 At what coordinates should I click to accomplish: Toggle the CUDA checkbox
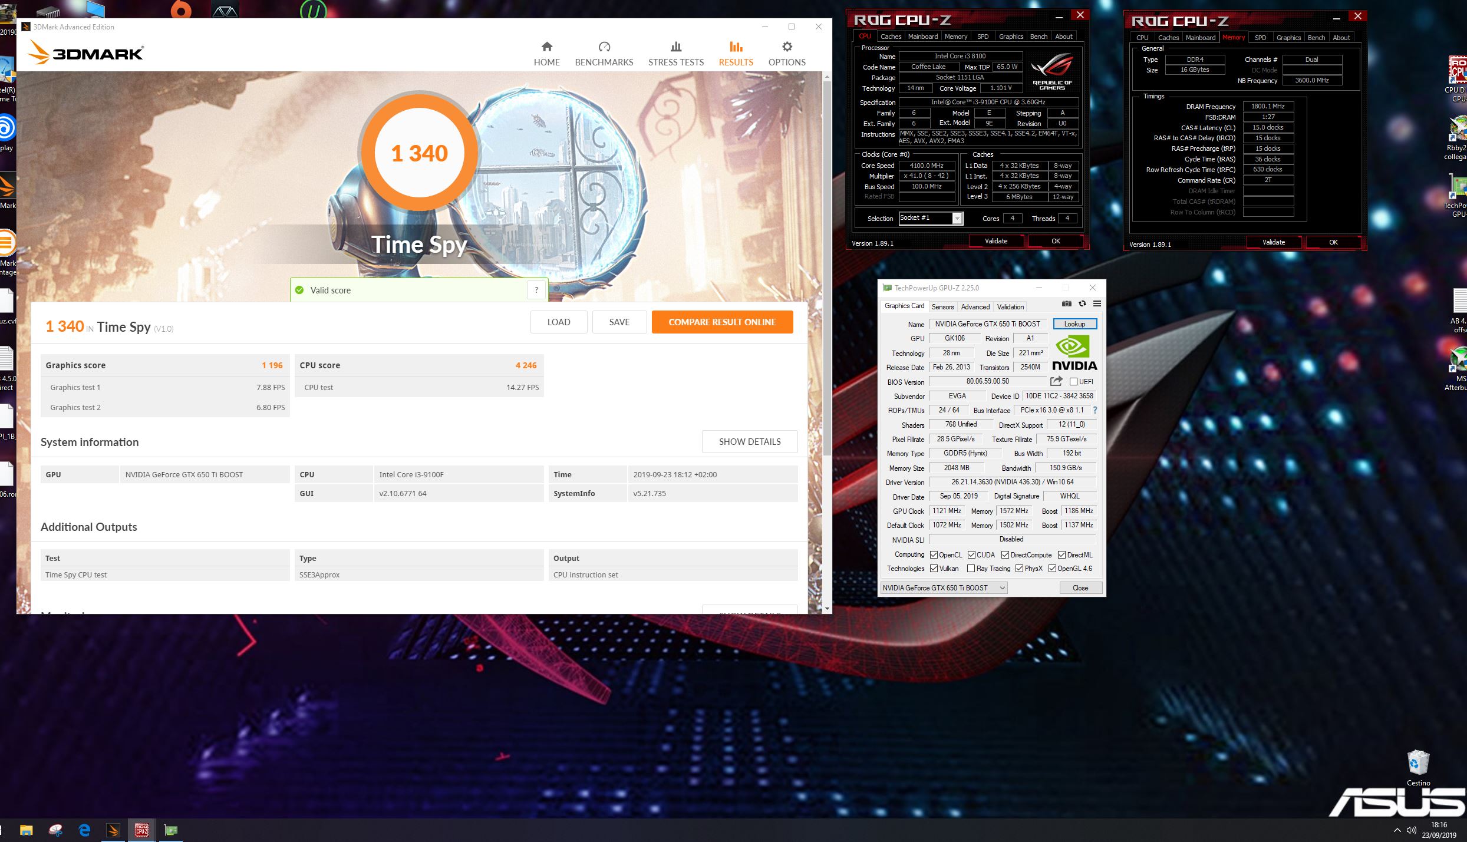[x=971, y=555]
